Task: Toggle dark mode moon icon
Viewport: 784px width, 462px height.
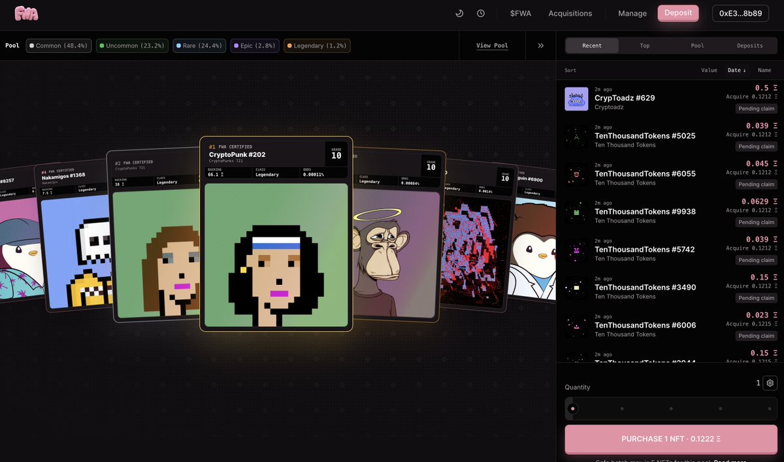Action: pos(459,13)
